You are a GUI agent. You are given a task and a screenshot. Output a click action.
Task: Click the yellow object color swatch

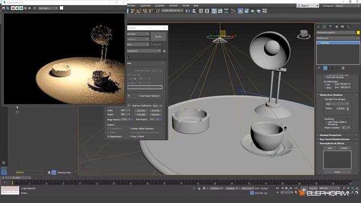point(358,33)
